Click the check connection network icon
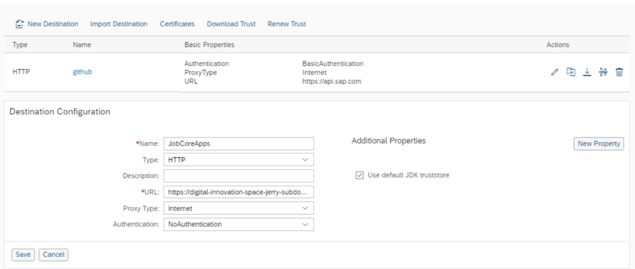The width and height of the screenshot is (635, 269). 603,72
